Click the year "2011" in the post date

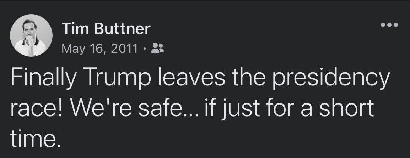point(124,49)
